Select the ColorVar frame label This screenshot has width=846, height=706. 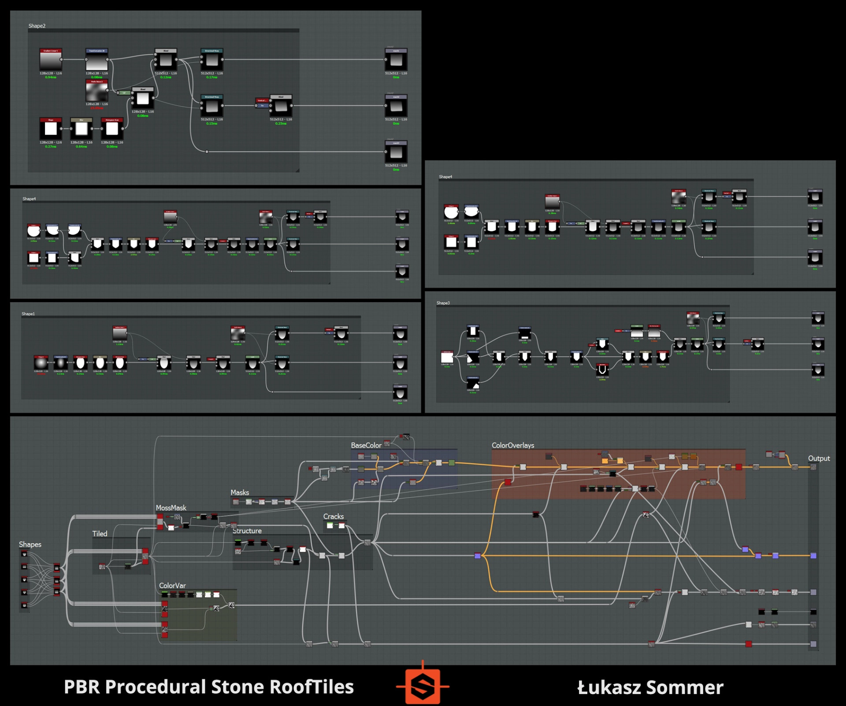pyautogui.click(x=172, y=585)
